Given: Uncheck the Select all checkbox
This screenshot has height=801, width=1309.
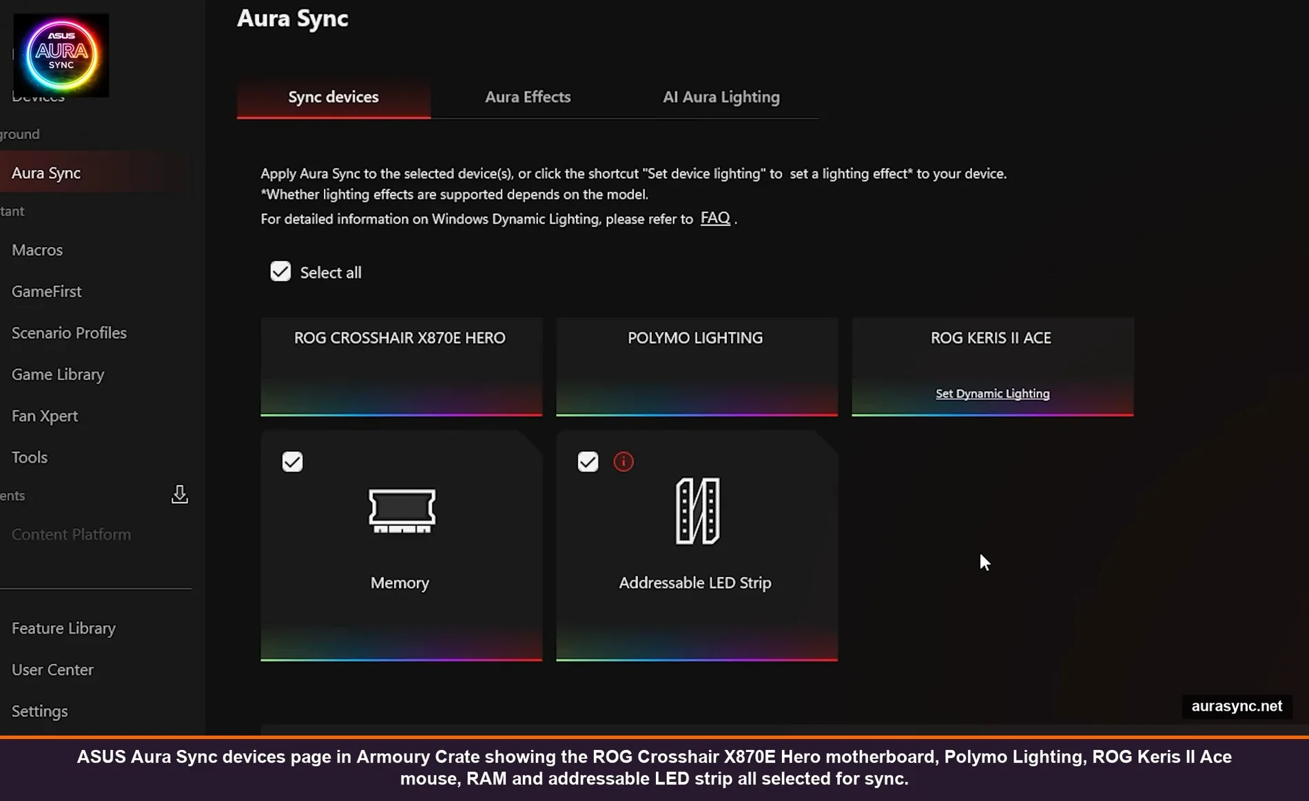Looking at the screenshot, I should [280, 271].
